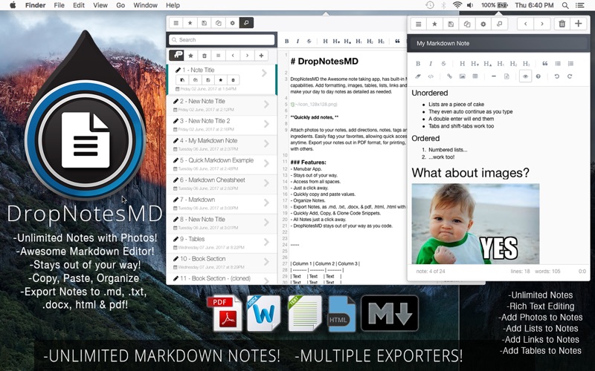Clone the note via the copy icon in the My Markdown Note window
The height and width of the screenshot is (371, 595).
click(x=467, y=24)
